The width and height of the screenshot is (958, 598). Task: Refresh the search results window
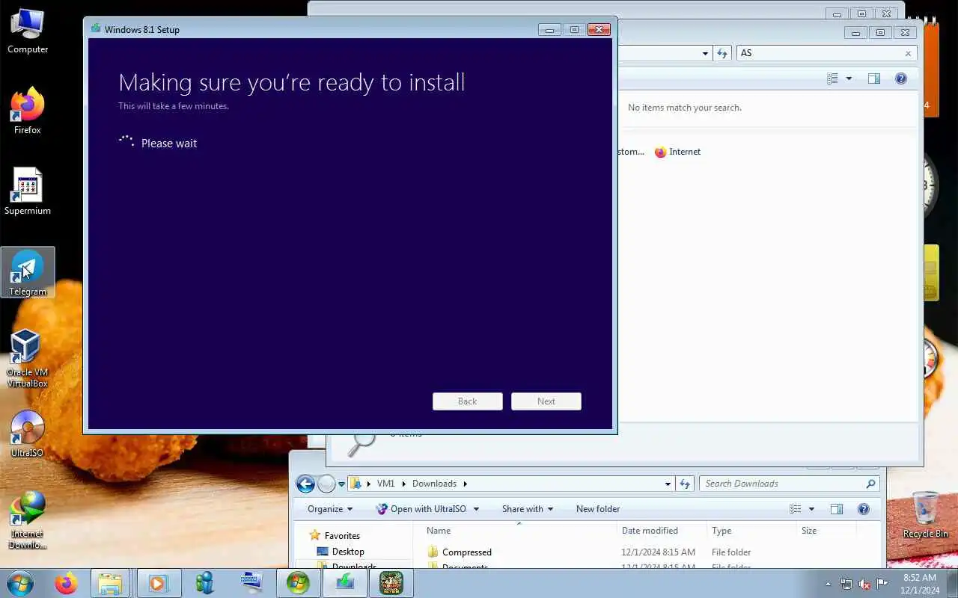pos(722,53)
